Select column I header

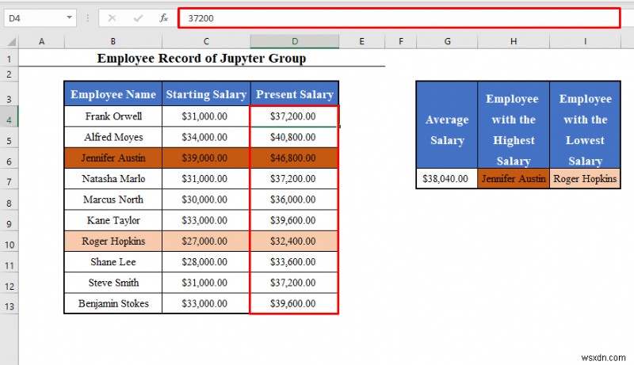pyautogui.click(x=585, y=41)
